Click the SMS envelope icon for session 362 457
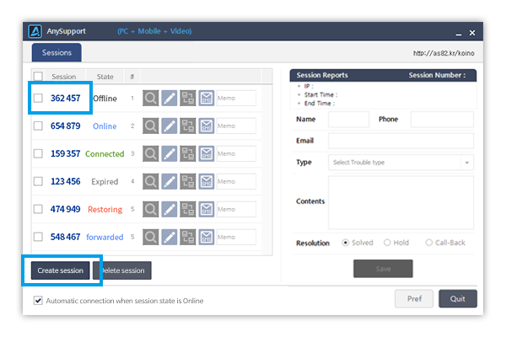The image size is (506, 337). [206, 99]
